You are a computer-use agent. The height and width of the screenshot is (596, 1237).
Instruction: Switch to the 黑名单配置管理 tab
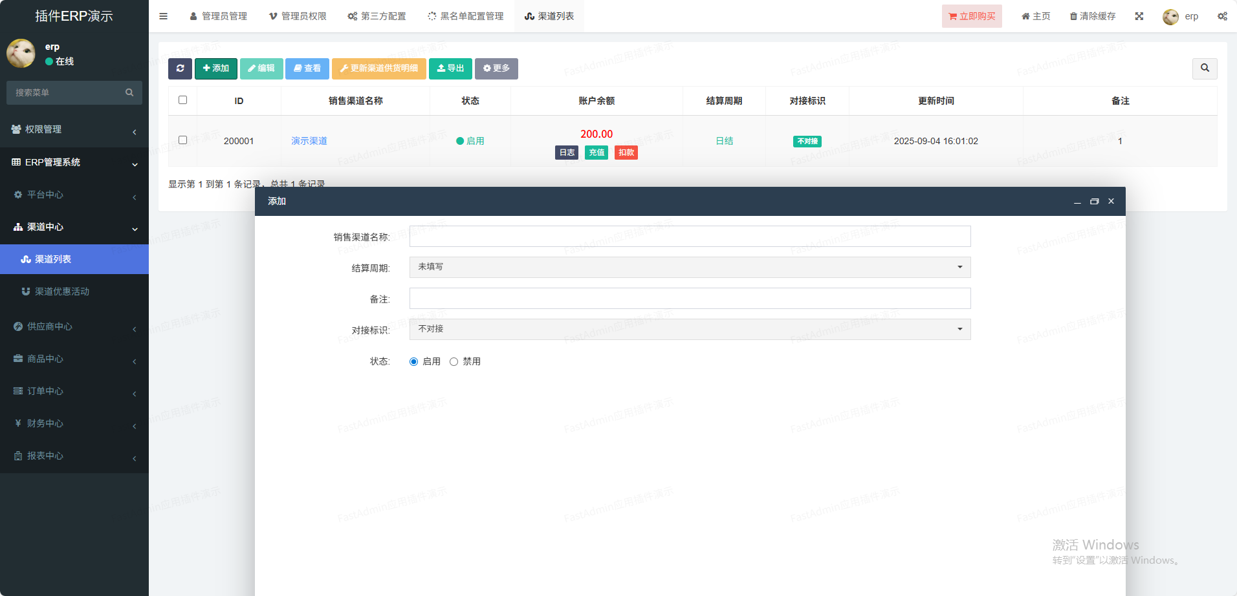[x=466, y=16]
